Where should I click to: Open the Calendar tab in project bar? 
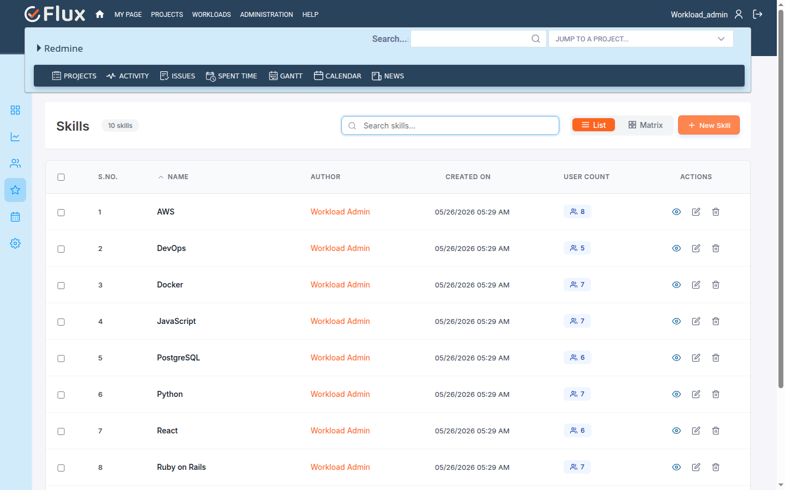click(337, 76)
